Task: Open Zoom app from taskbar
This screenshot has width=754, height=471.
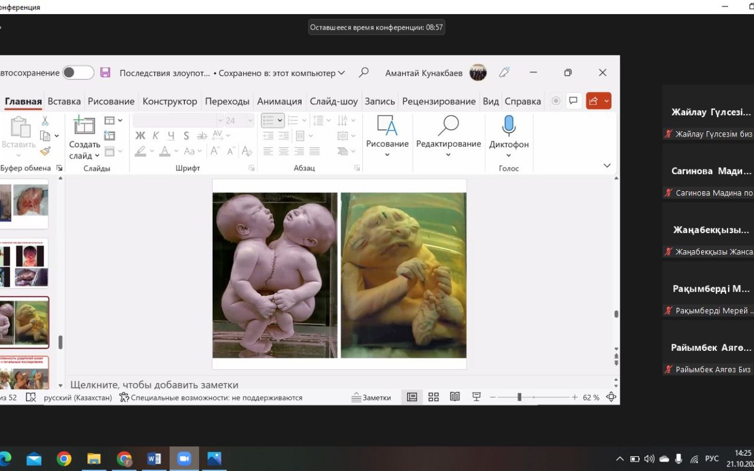Action: coord(184,459)
